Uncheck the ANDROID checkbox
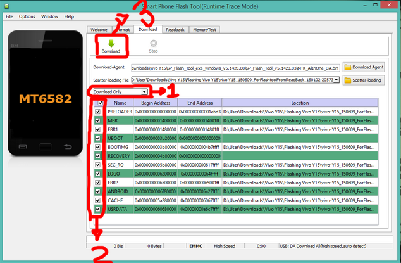Screen dimensions: 401x263 coord(97,191)
